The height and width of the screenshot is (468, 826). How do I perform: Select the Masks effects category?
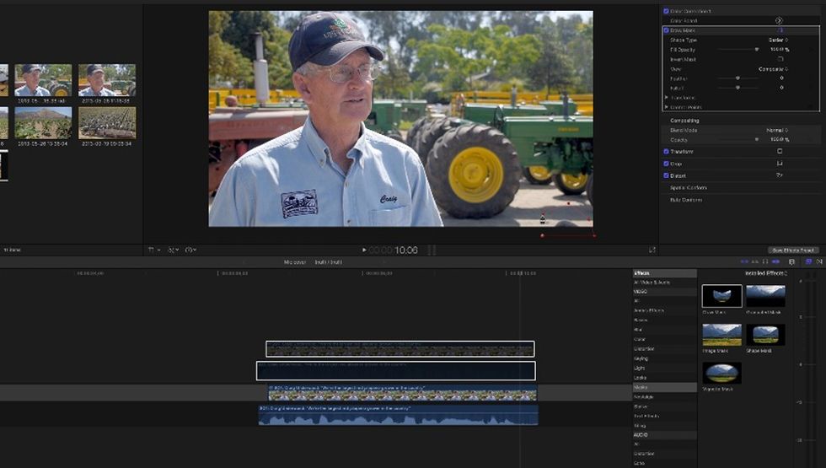click(x=664, y=387)
